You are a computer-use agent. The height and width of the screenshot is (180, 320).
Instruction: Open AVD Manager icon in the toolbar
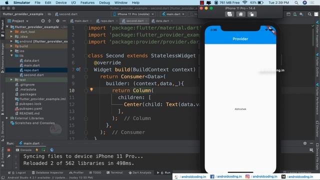295,14
